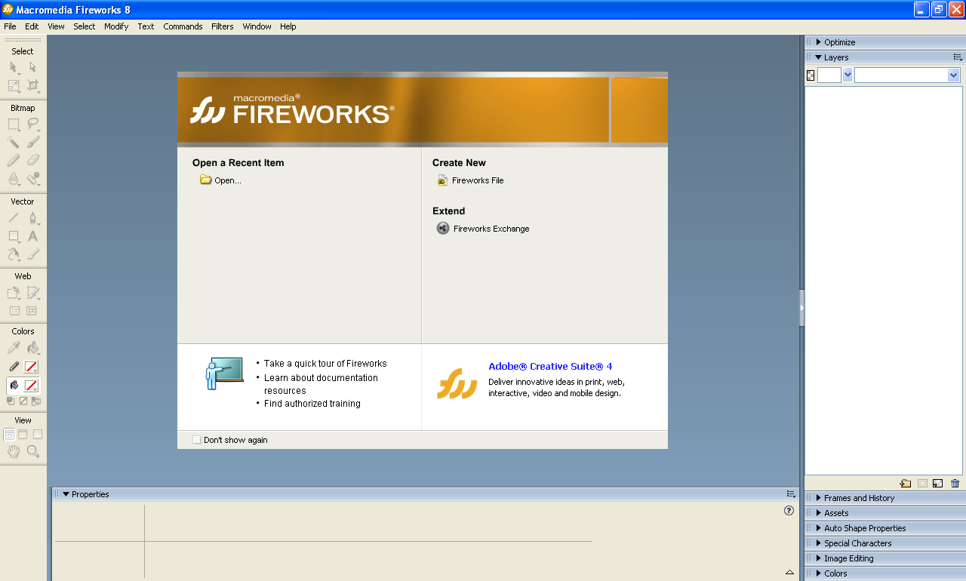The width and height of the screenshot is (966, 581).
Task: Select the Lasso tool
Action: (32, 124)
